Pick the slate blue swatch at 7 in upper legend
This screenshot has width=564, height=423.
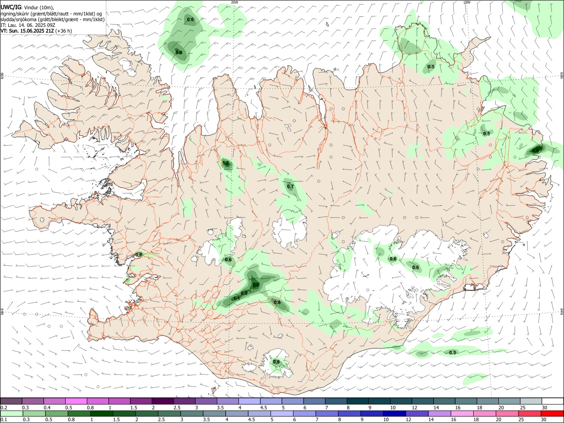336,401
